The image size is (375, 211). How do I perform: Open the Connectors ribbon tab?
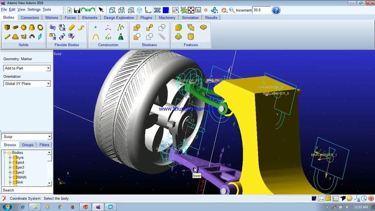pyautogui.click(x=30, y=17)
